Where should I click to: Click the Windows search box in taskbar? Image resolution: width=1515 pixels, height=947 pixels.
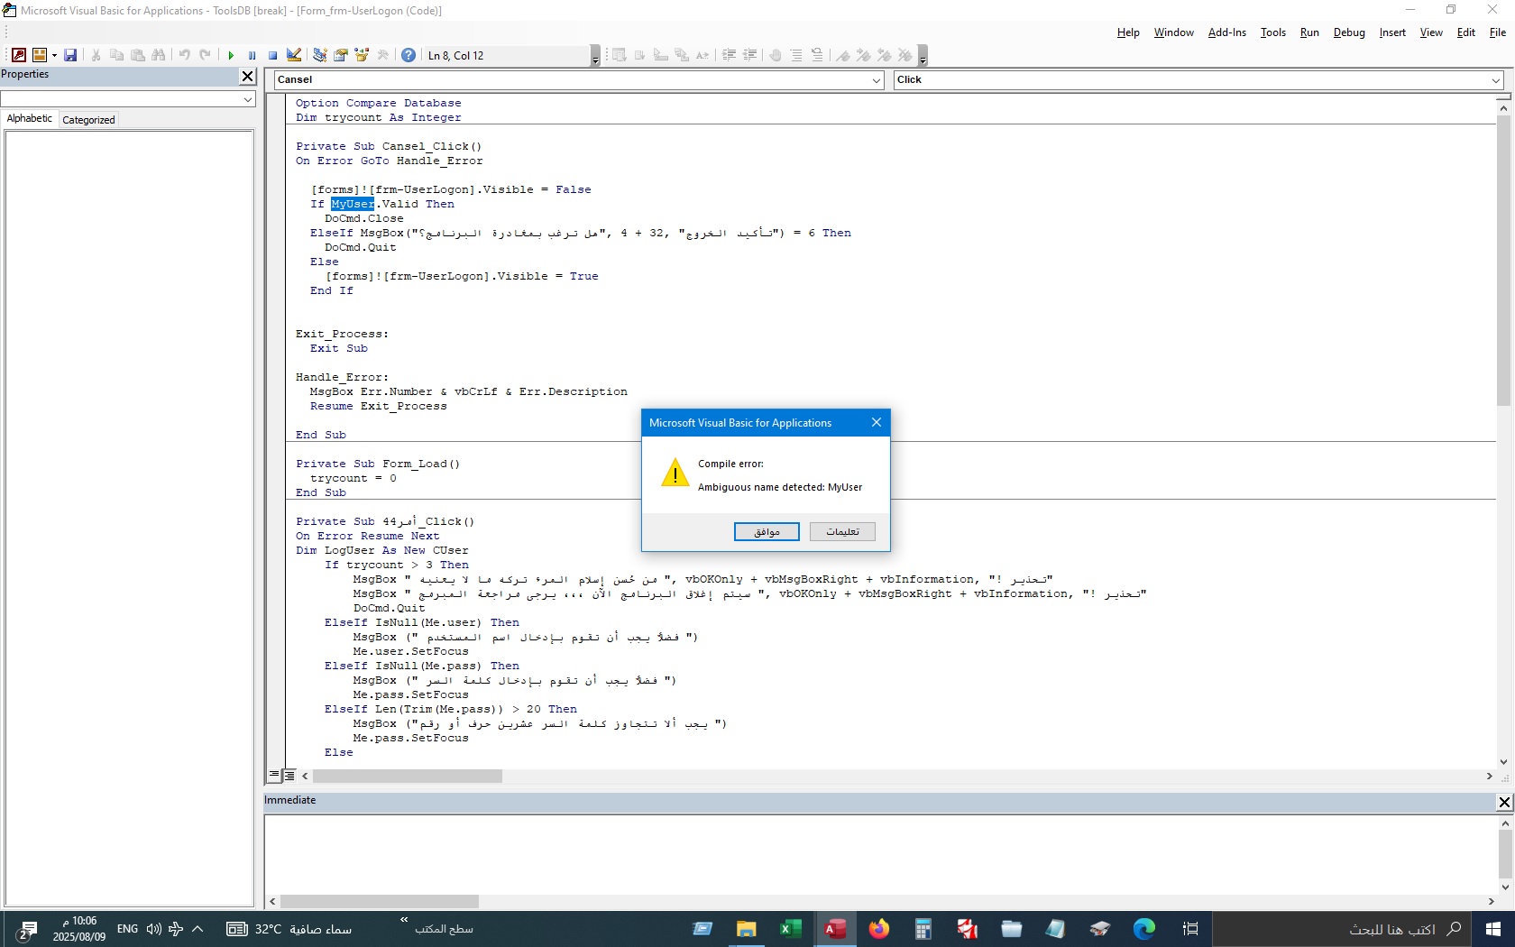click(1341, 929)
